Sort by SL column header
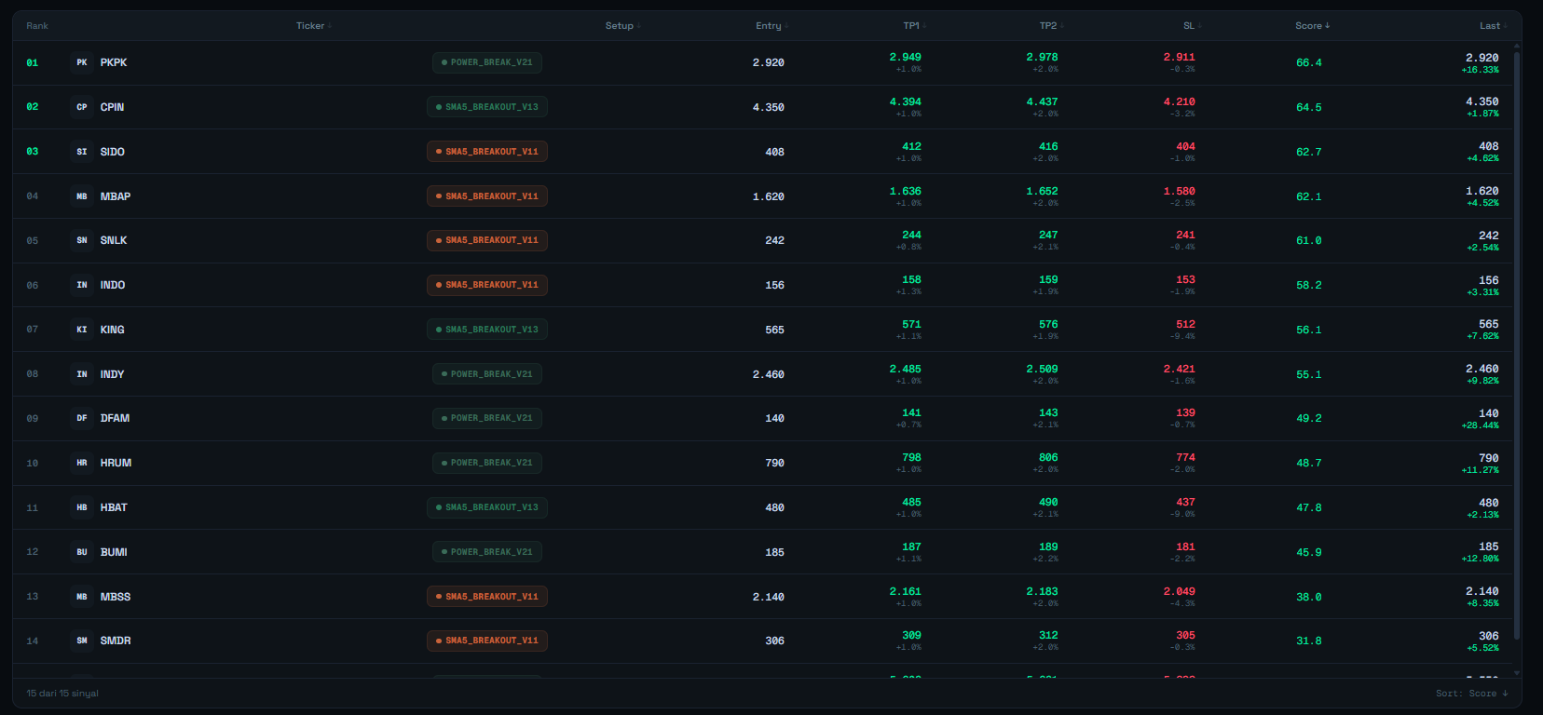Screen dimensions: 1543x715 click(1192, 26)
